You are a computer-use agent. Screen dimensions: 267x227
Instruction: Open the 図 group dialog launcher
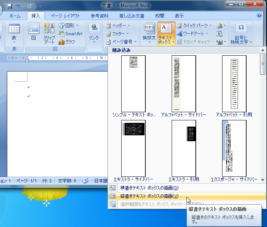pos(55,49)
